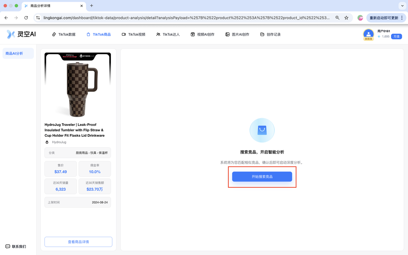
Task: Click 查看商品详情 button
Action: tap(78, 242)
